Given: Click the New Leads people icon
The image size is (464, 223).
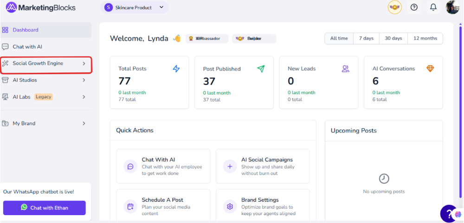Looking at the screenshot, I should [346, 69].
